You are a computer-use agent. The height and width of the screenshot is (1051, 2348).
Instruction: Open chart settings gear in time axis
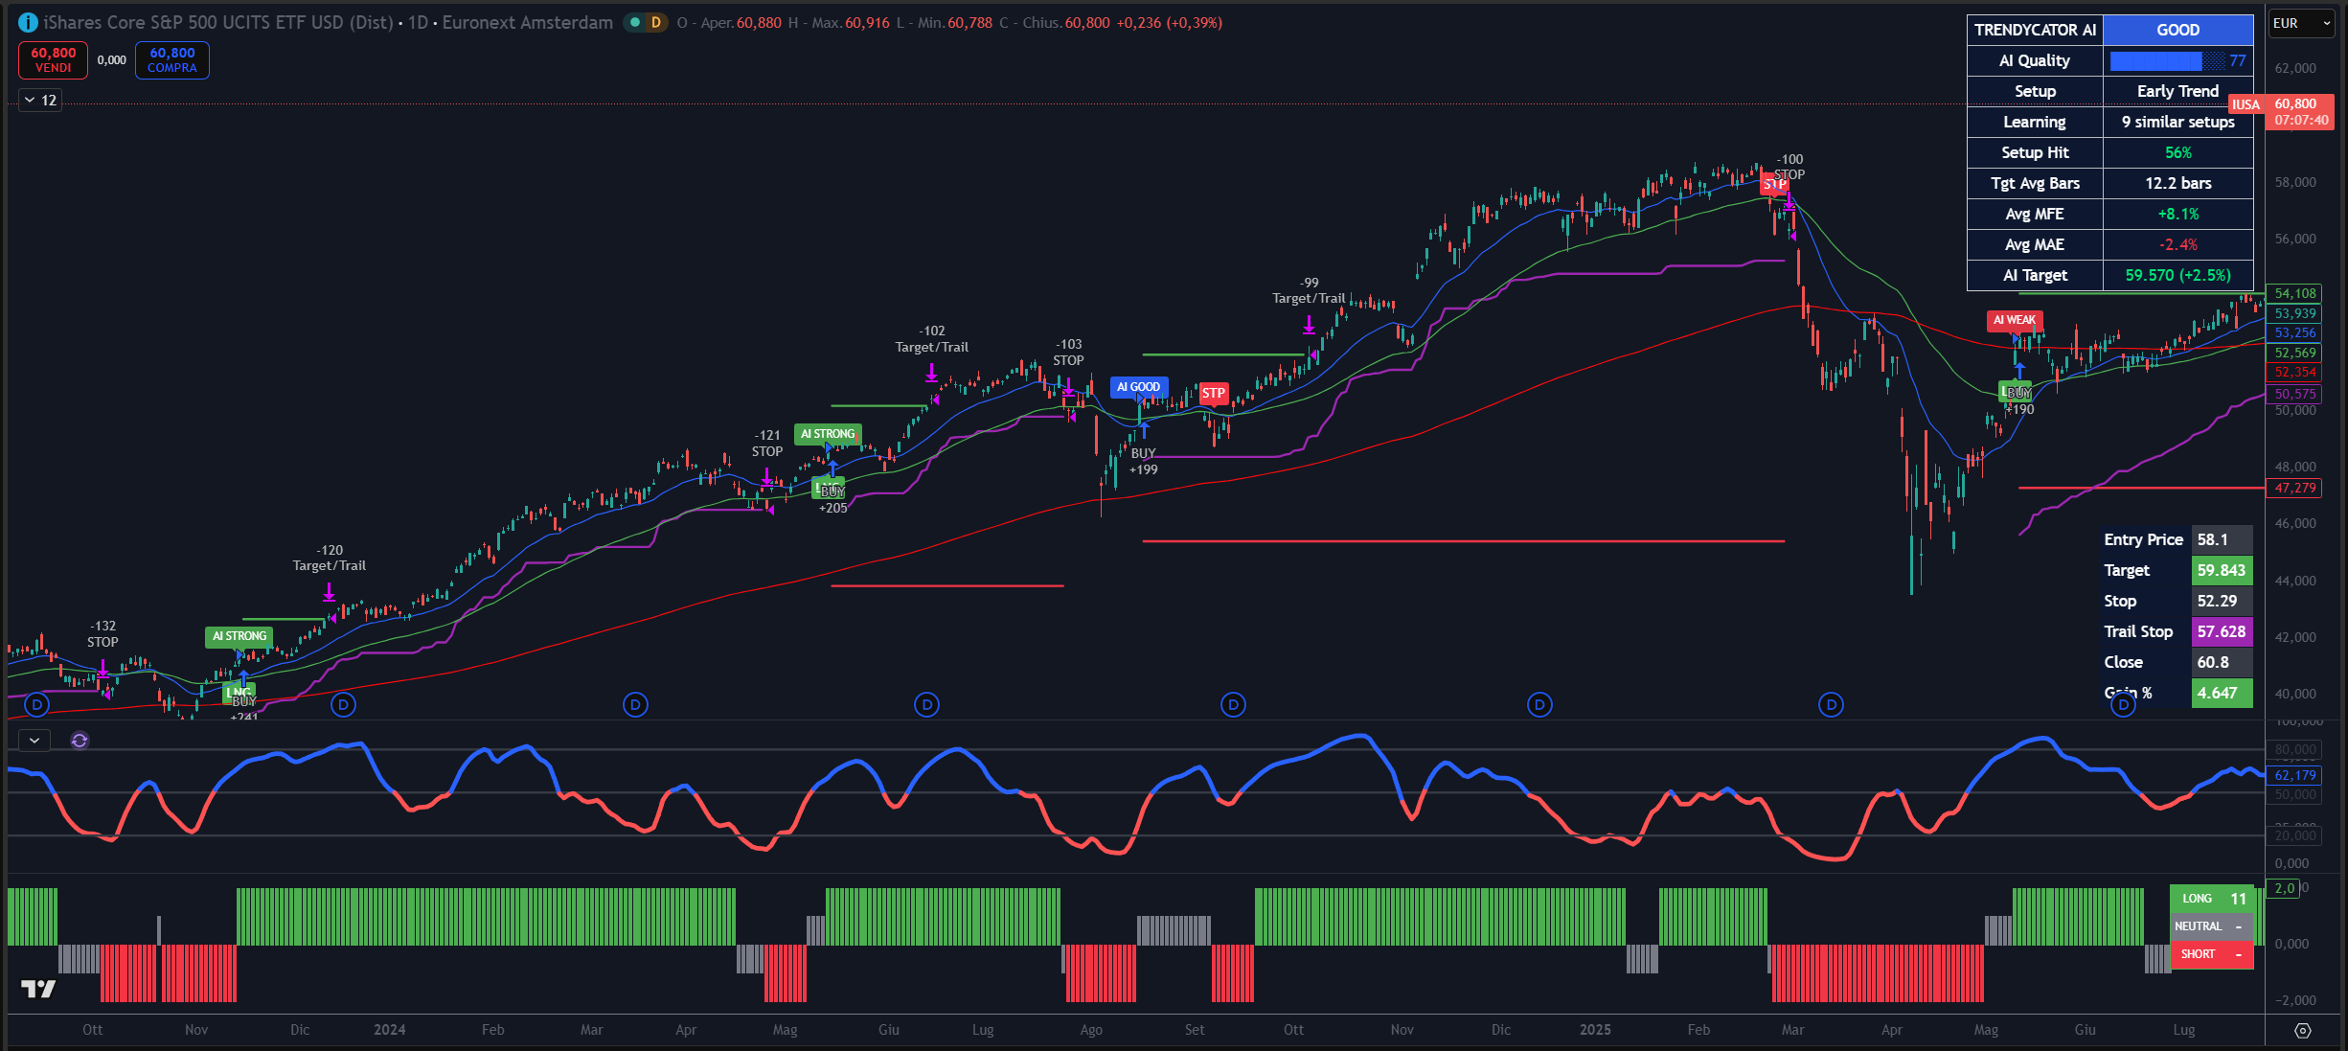pyautogui.click(x=2303, y=1030)
